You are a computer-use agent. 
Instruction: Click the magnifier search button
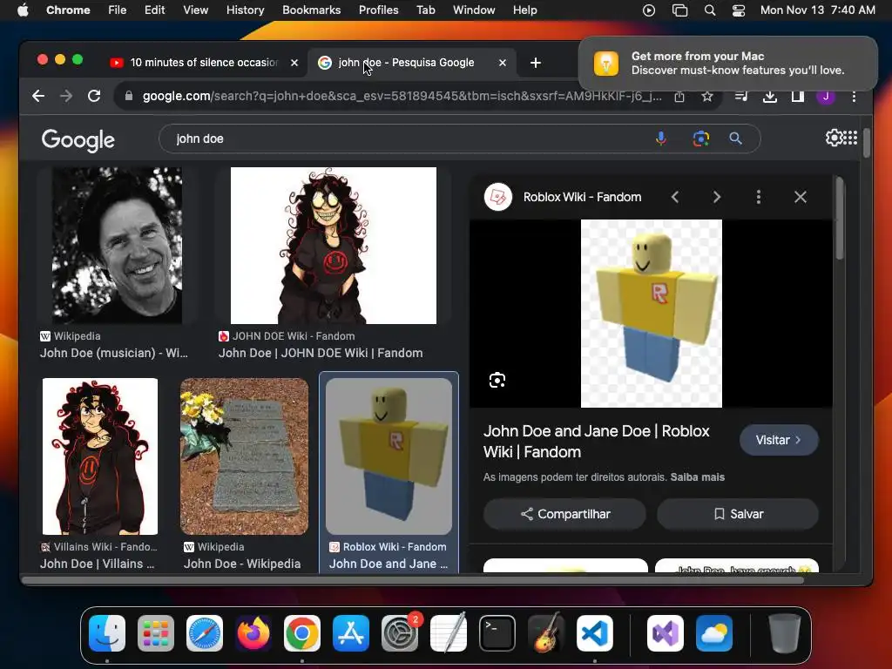click(x=735, y=139)
